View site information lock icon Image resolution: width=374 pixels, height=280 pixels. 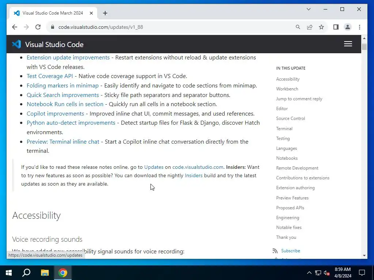[53, 27]
